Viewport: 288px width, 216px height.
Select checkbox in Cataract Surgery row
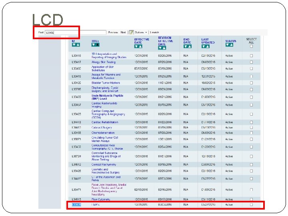[x=251, y=128]
